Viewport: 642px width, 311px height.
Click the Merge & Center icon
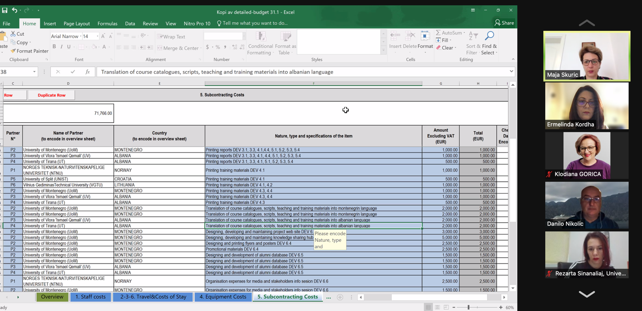coord(160,48)
